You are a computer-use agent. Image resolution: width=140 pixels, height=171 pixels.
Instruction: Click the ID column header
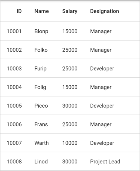[x=19, y=11]
